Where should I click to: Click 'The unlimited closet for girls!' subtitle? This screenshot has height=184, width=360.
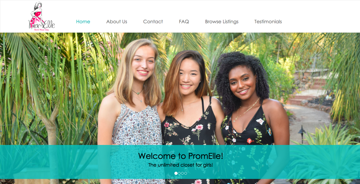coord(181,165)
